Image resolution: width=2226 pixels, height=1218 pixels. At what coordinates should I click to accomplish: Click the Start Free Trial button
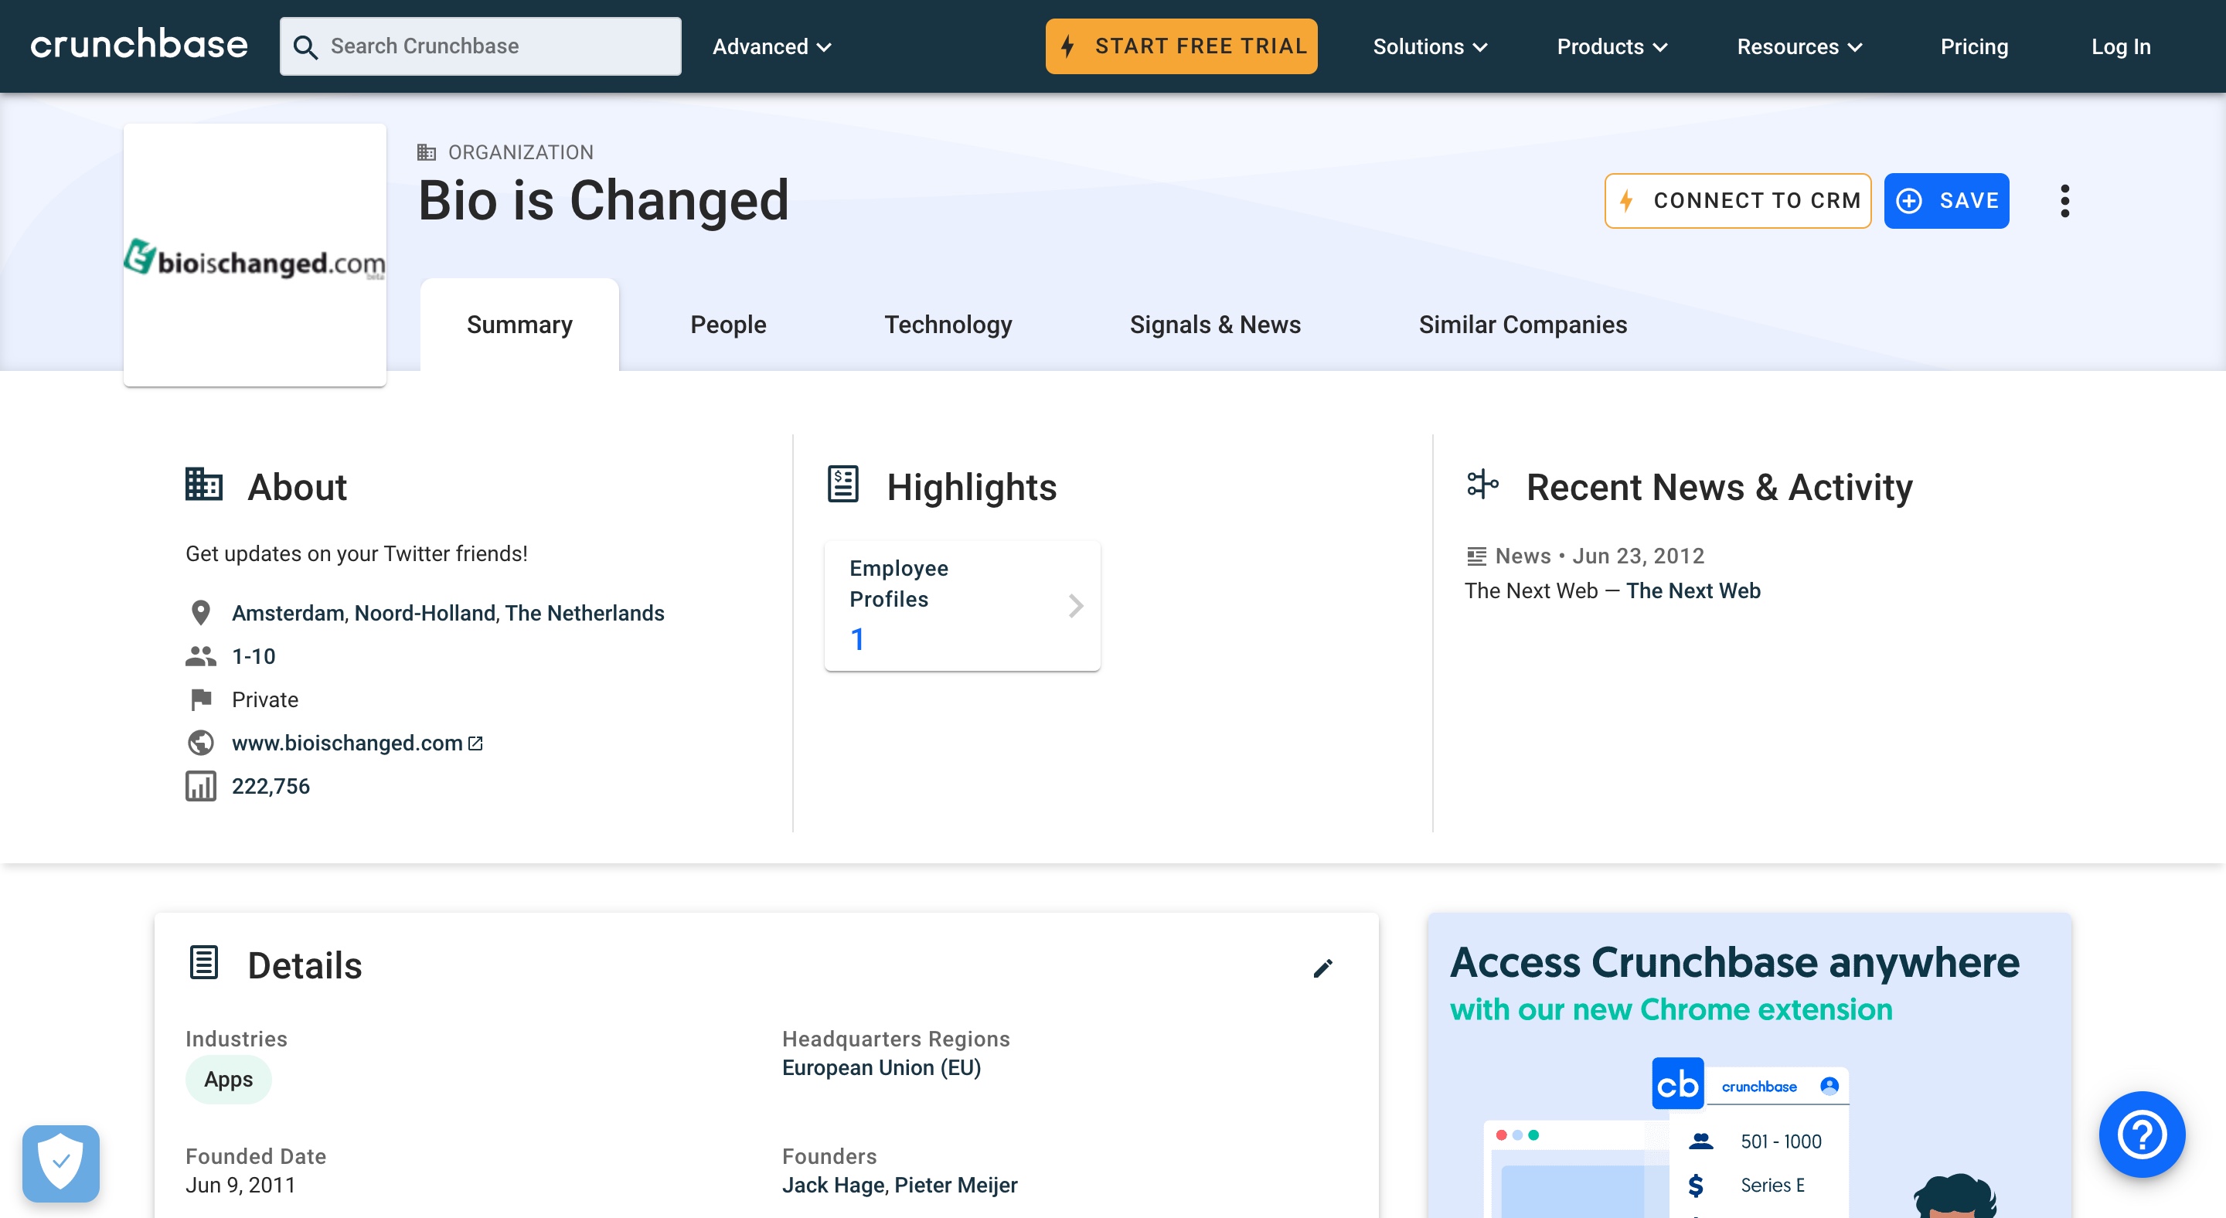click(x=1180, y=46)
